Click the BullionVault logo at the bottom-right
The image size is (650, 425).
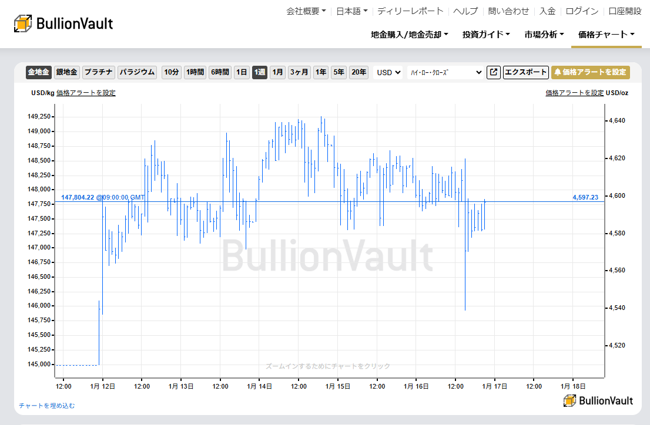pyautogui.click(x=598, y=401)
